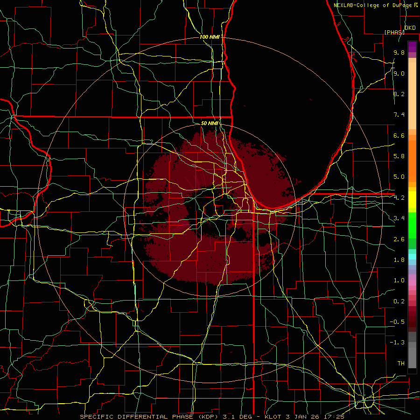Viewport: 420px width, 420px height.
Task: Click the 5.0 scale value
Action: pos(399,177)
